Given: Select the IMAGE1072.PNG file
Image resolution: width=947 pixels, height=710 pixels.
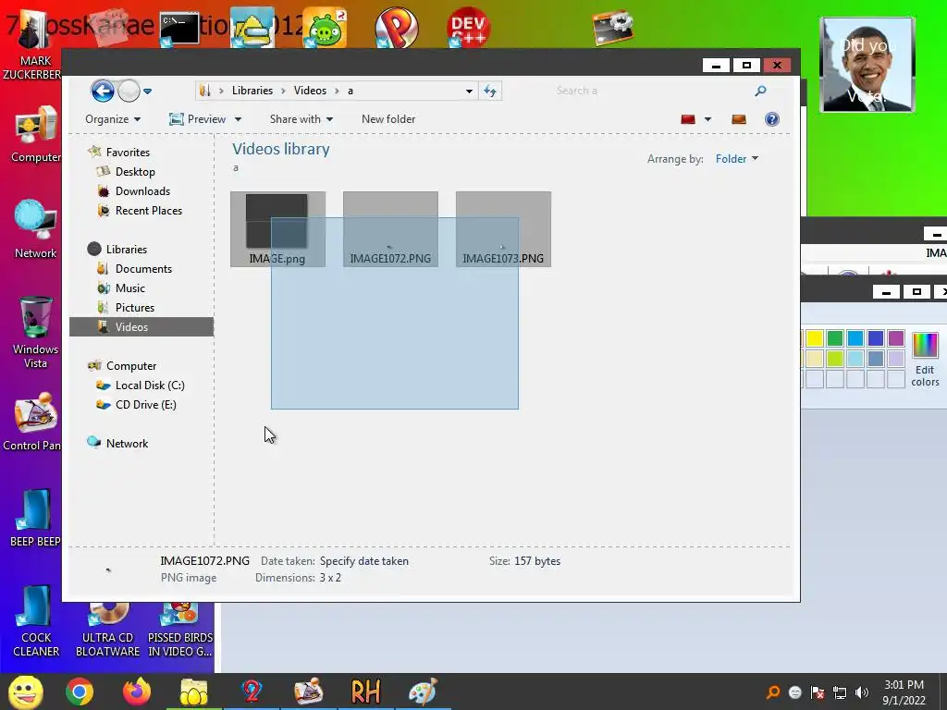Looking at the screenshot, I should click(390, 229).
